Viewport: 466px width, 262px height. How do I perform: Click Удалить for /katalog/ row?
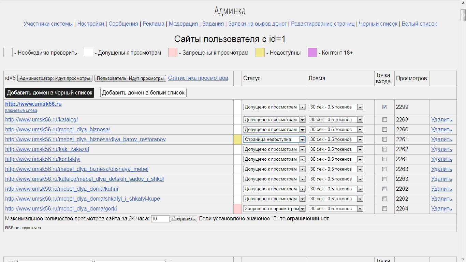441,120
